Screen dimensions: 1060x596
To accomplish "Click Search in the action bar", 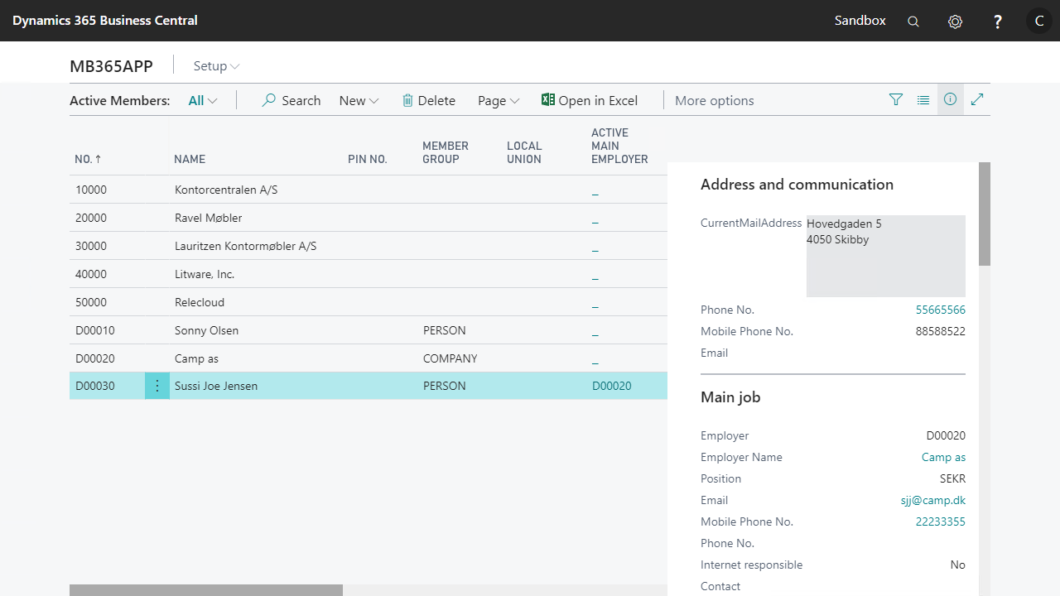I will [291, 100].
